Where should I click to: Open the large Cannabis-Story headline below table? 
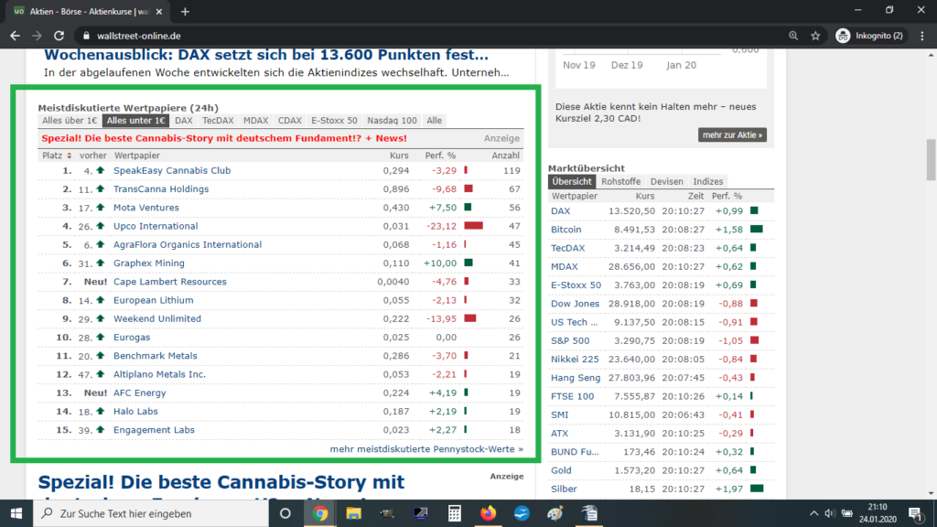[221, 487]
